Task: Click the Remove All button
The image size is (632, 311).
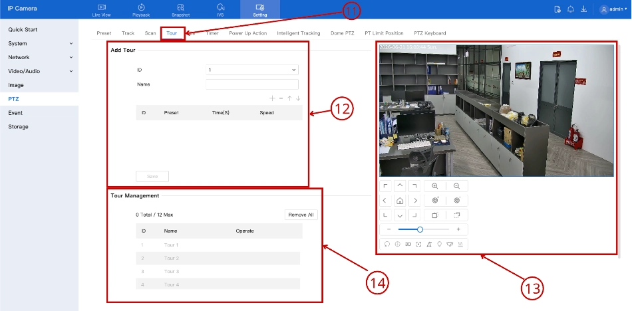Action: [x=301, y=215]
